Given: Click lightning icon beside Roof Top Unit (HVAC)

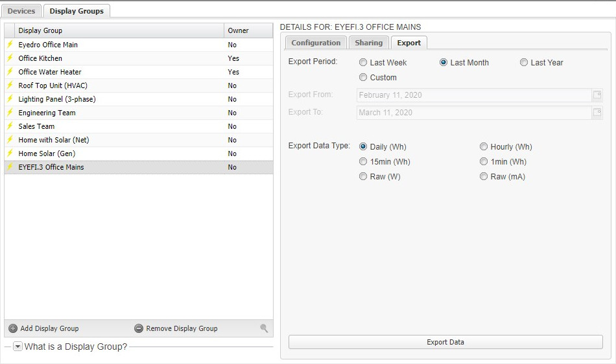Looking at the screenshot, I should coord(10,85).
